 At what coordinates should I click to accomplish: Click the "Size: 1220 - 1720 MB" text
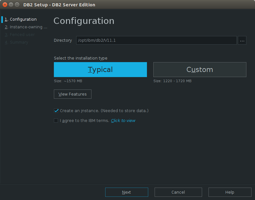[172, 81]
